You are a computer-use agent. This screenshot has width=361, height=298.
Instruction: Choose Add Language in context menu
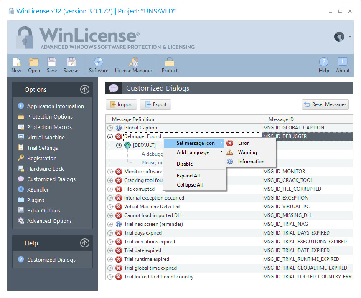coord(194,152)
